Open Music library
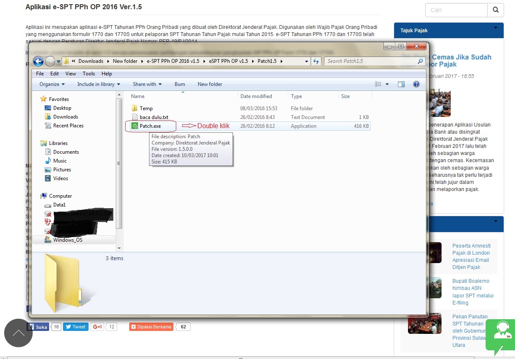Image resolution: width=515 pixels, height=359 pixels. [x=60, y=161]
